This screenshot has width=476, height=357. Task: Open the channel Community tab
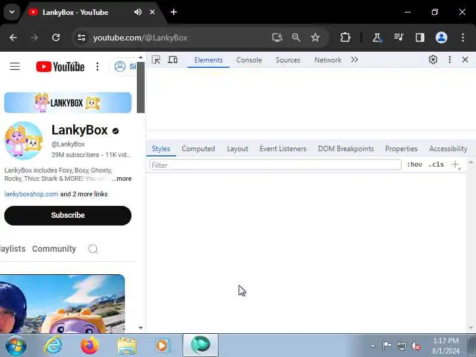click(x=54, y=249)
